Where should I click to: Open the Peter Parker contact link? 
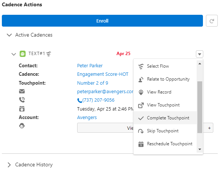(90, 65)
